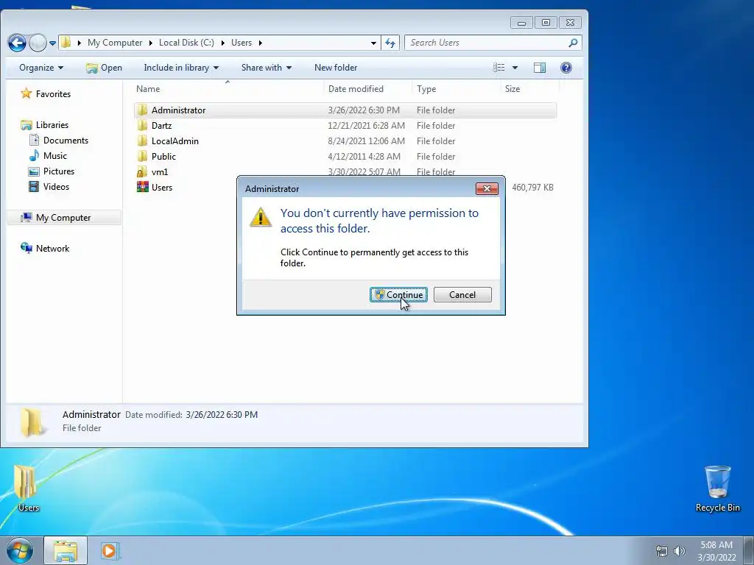Select the Administrator folder icon
754x565 pixels.
142,110
